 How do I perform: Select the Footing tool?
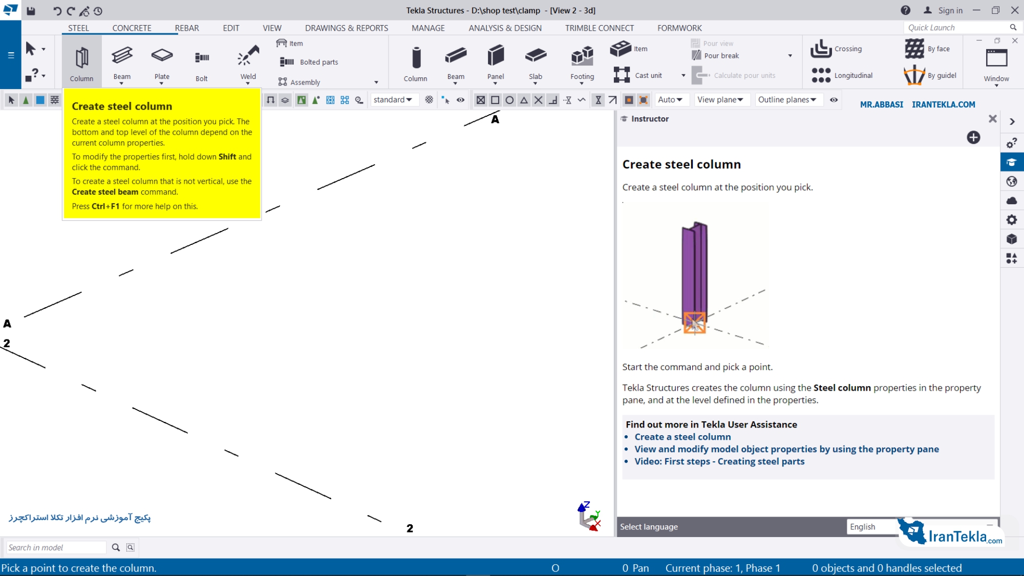582,62
